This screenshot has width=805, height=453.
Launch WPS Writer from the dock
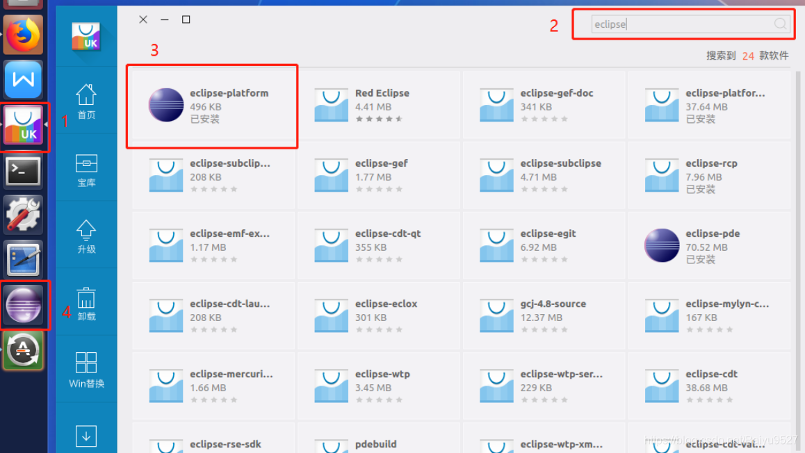click(23, 79)
